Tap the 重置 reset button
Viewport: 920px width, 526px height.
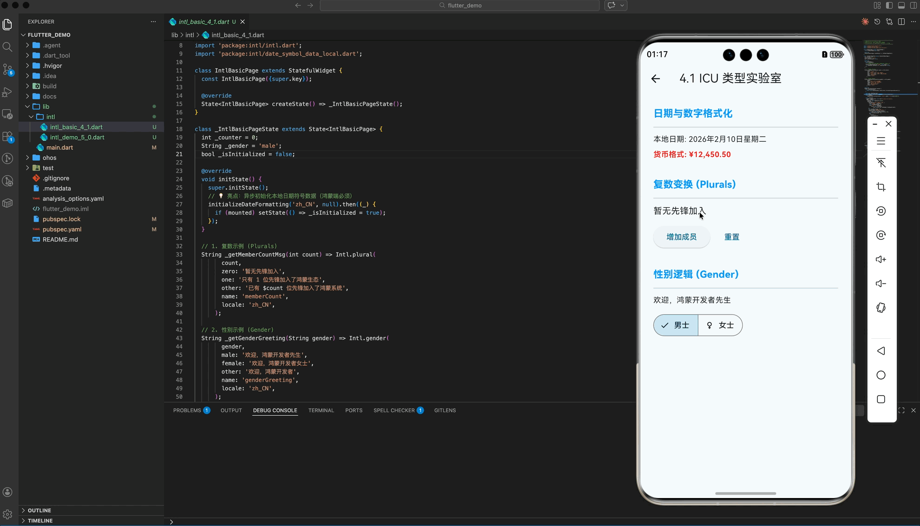pos(731,237)
